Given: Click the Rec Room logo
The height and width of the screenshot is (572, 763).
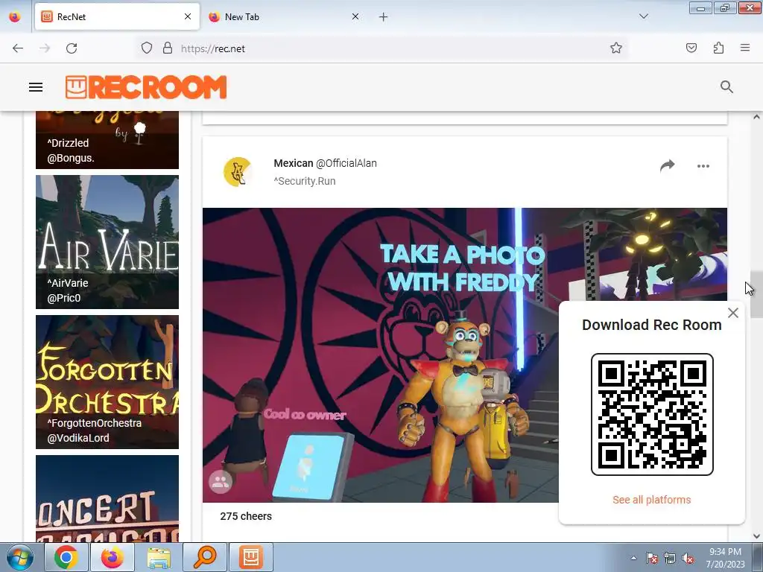Looking at the screenshot, I should tap(146, 87).
